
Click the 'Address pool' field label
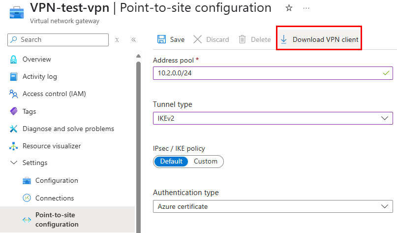(x=173, y=60)
